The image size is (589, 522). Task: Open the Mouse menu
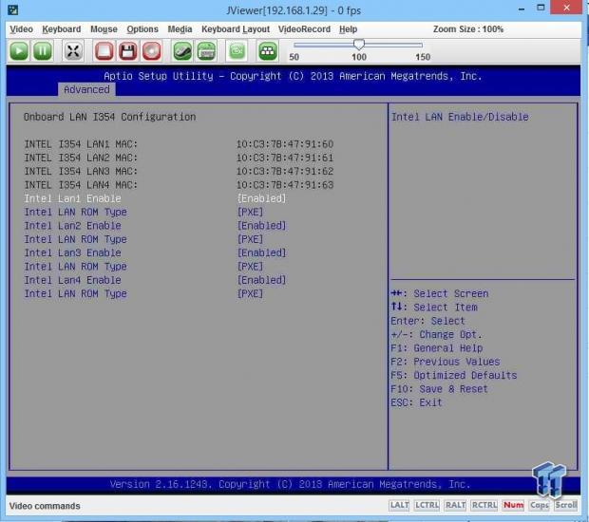(104, 29)
